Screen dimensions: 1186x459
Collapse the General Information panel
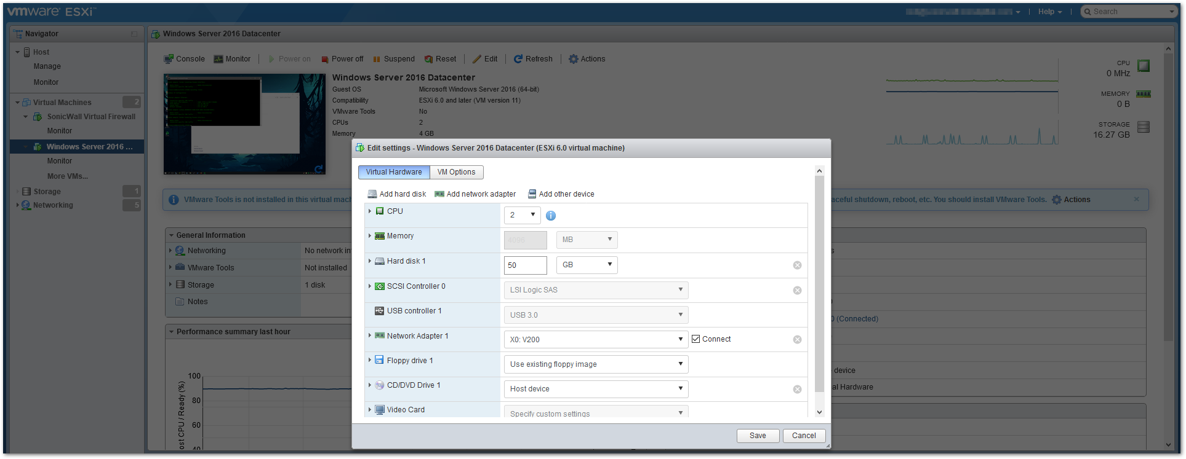171,235
